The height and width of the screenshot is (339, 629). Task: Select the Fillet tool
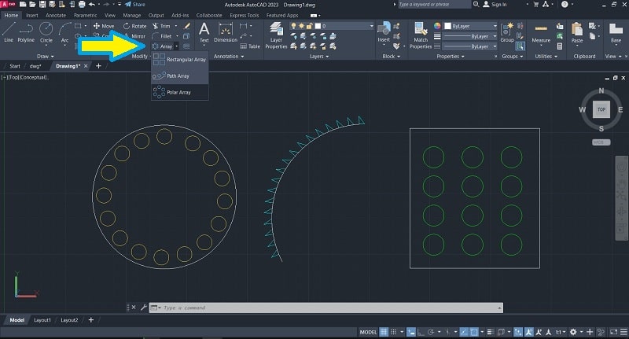pyautogui.click(x=162, y=36)
